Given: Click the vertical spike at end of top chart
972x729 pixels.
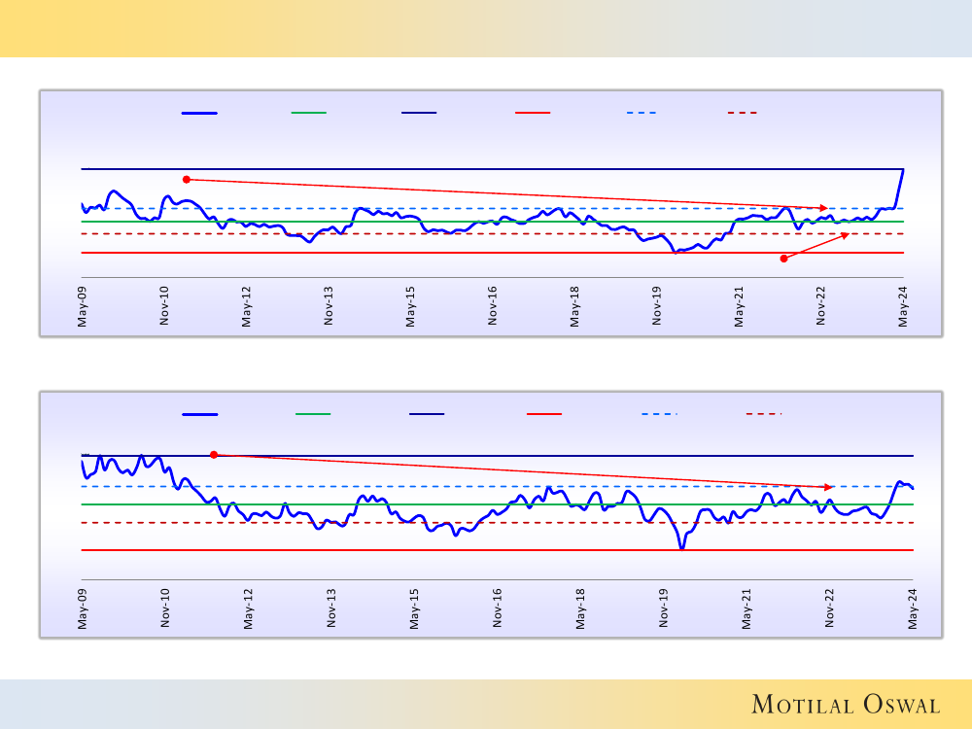Looking at the screenshot, I should (x=901, y=187).
